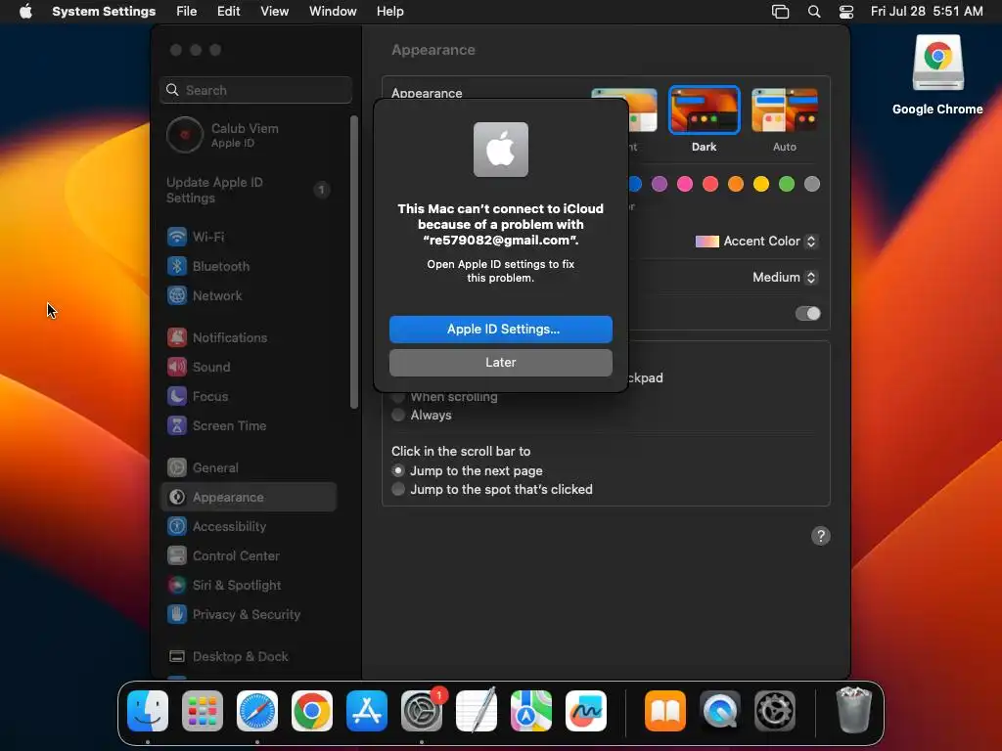Open Google Chrome installer disk on desktop
The image size is (1002, 751).
pos(937,74)
